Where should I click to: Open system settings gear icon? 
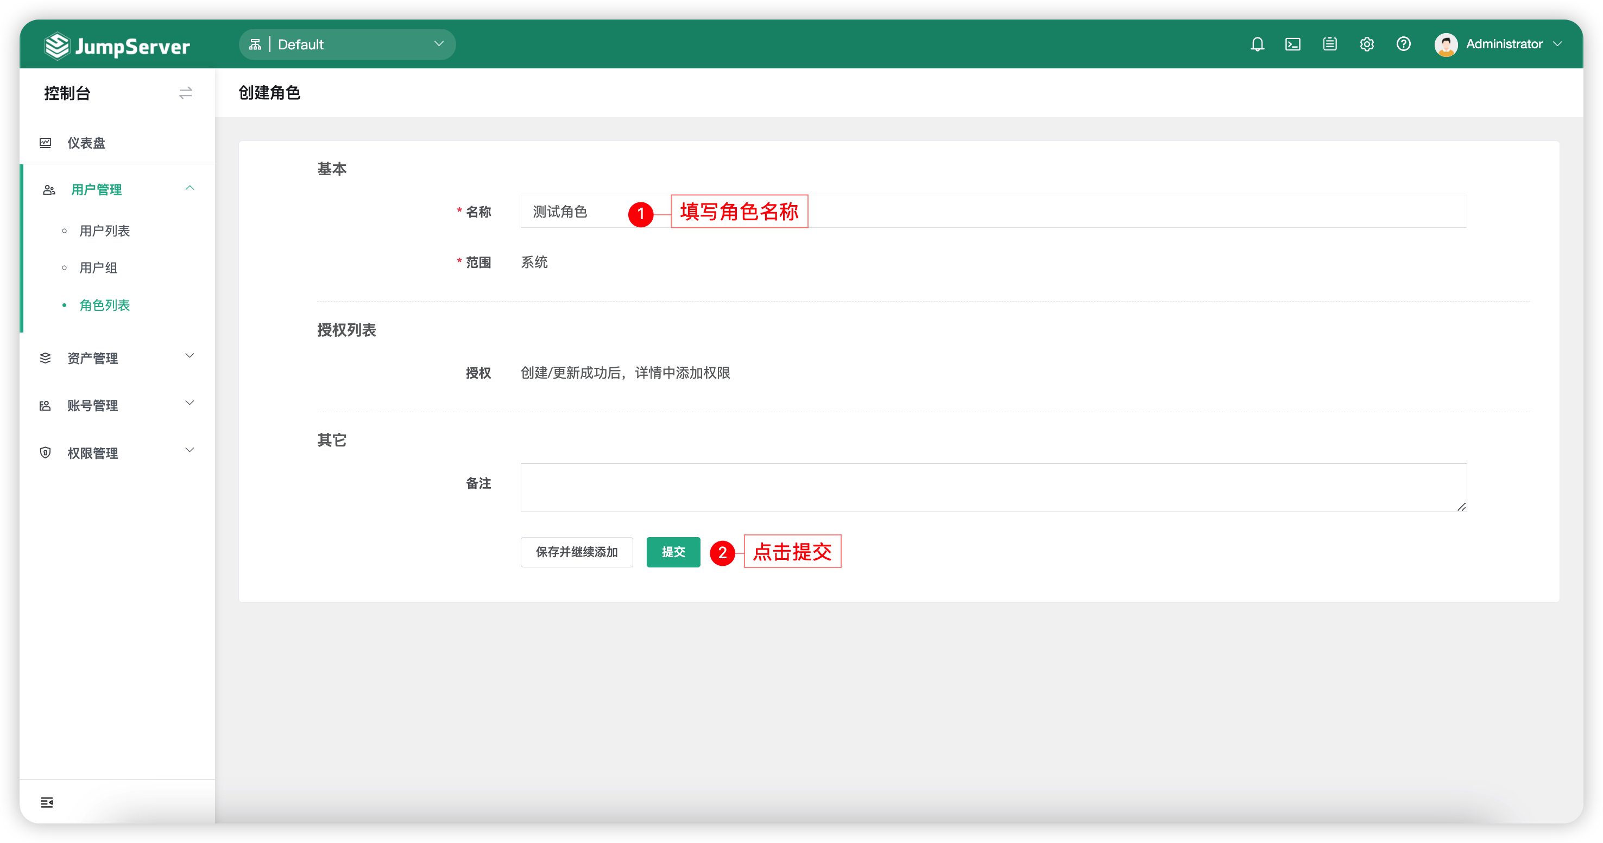click(1367, 44)
